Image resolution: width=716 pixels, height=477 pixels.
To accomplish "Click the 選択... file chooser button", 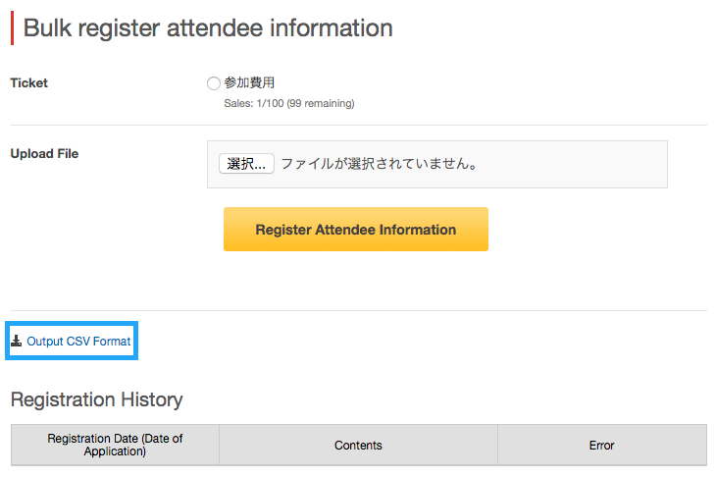I will (x=246, y=164).
